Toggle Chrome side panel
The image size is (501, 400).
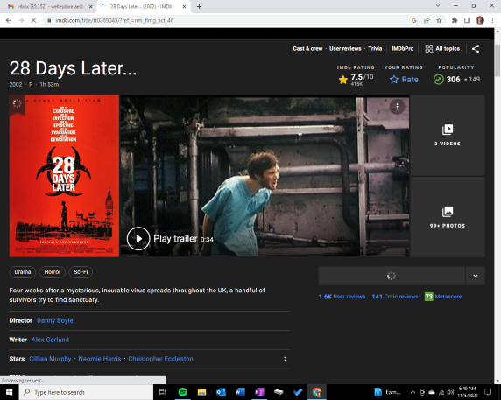(x=467, y=20)
